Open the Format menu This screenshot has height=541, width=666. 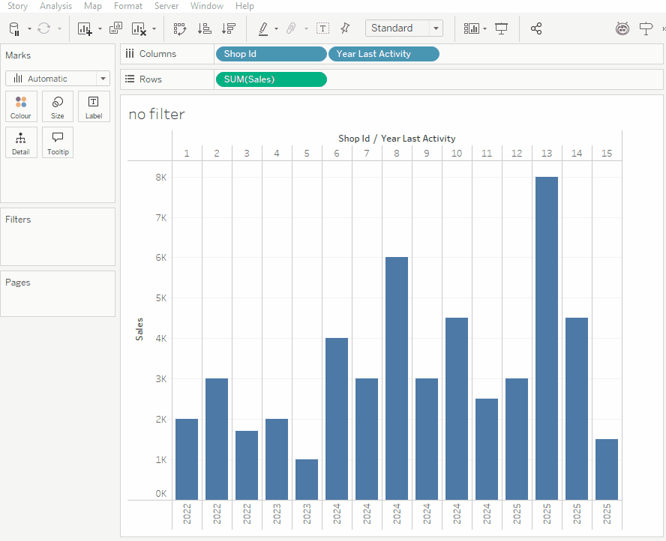tap(127, 6)
